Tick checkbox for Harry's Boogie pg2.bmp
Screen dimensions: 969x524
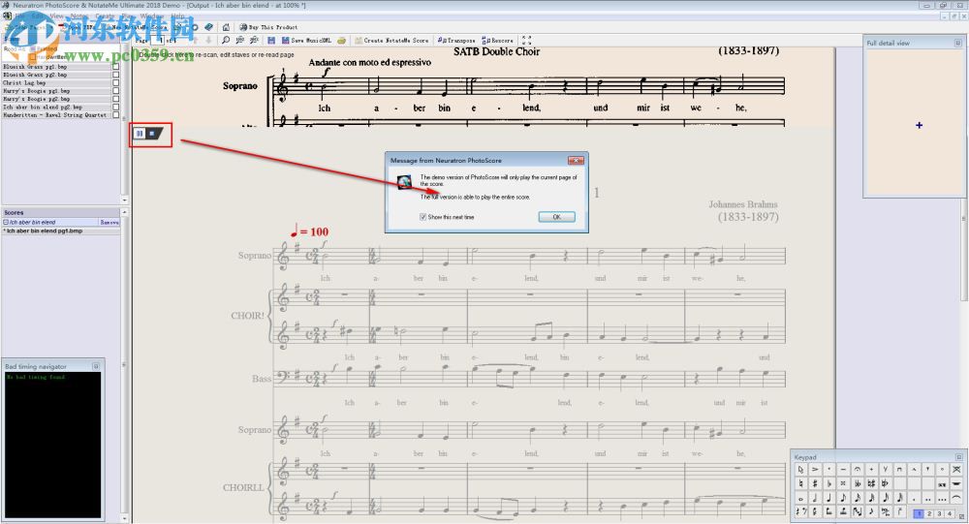click(x=115, y=99)
